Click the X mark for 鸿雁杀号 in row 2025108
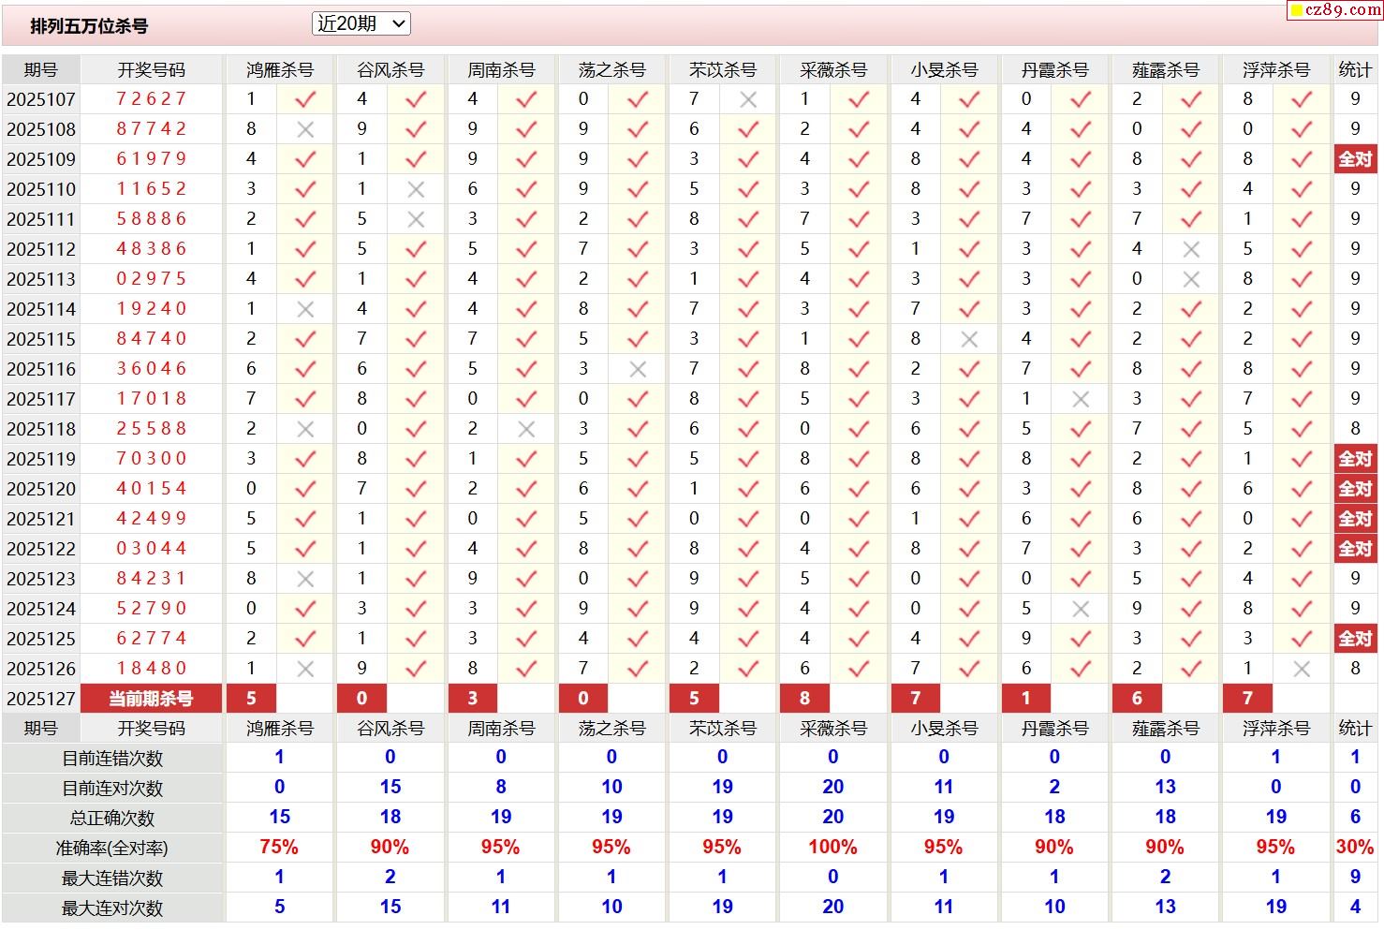 [x=305, y=129]
